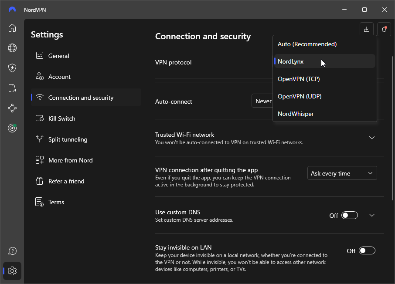Click the Trusted Wi-Fi network heading
This screenshot has height=284, width=395.
pyautogui.click(x=184, y=135)
